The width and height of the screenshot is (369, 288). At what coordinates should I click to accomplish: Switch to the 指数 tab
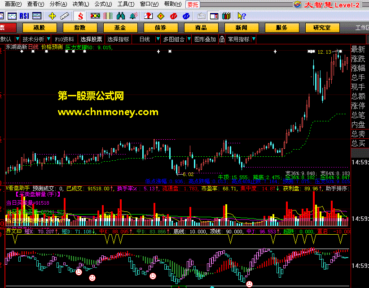click(x=80, y=28)
